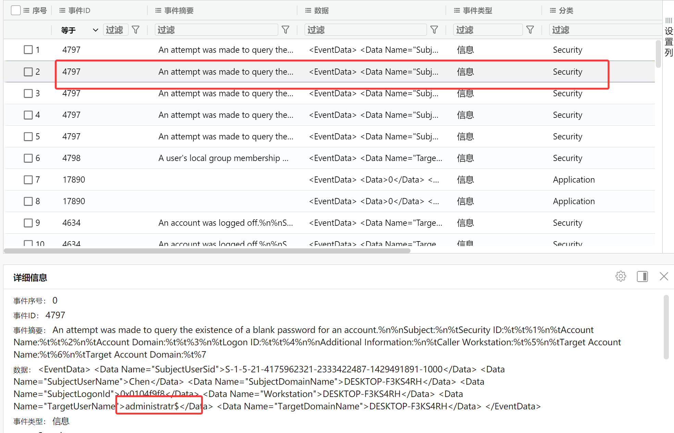Screen dimensions: 674x433
Task: Click the 事件摘要 filter input field
Action: (216, 30)
